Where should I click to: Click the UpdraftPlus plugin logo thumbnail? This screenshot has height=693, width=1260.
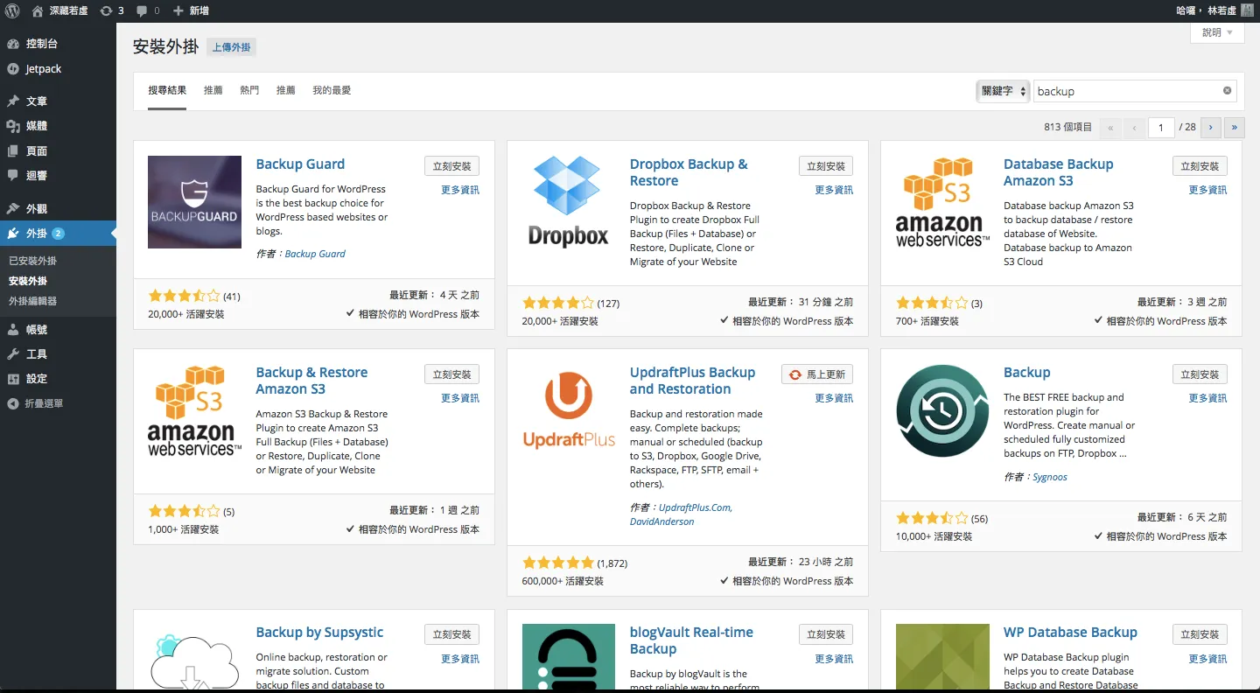[569, 410]
